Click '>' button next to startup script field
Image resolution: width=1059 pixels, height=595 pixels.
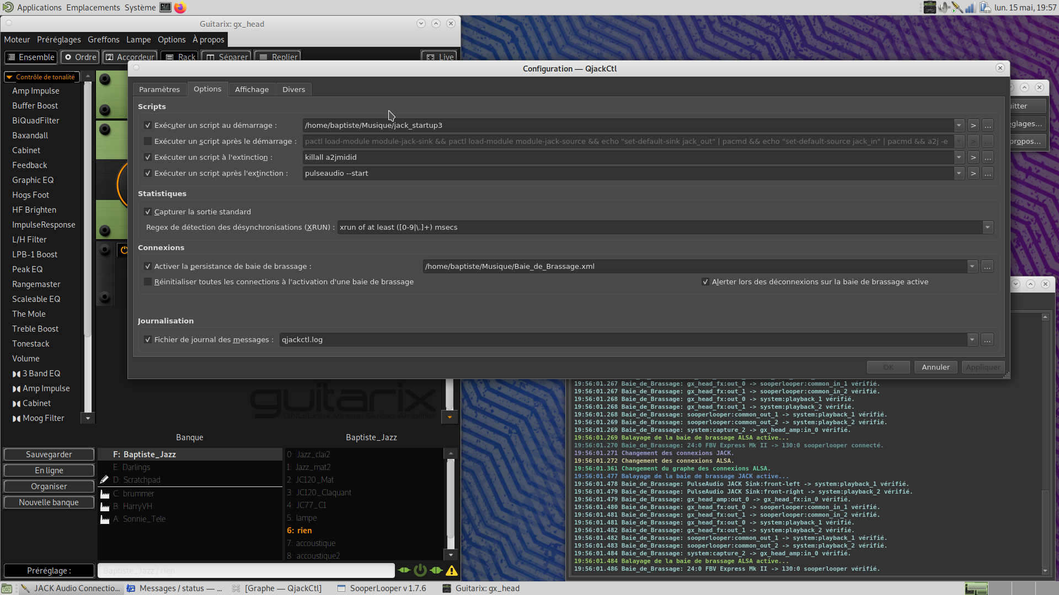tap(974, 126)
